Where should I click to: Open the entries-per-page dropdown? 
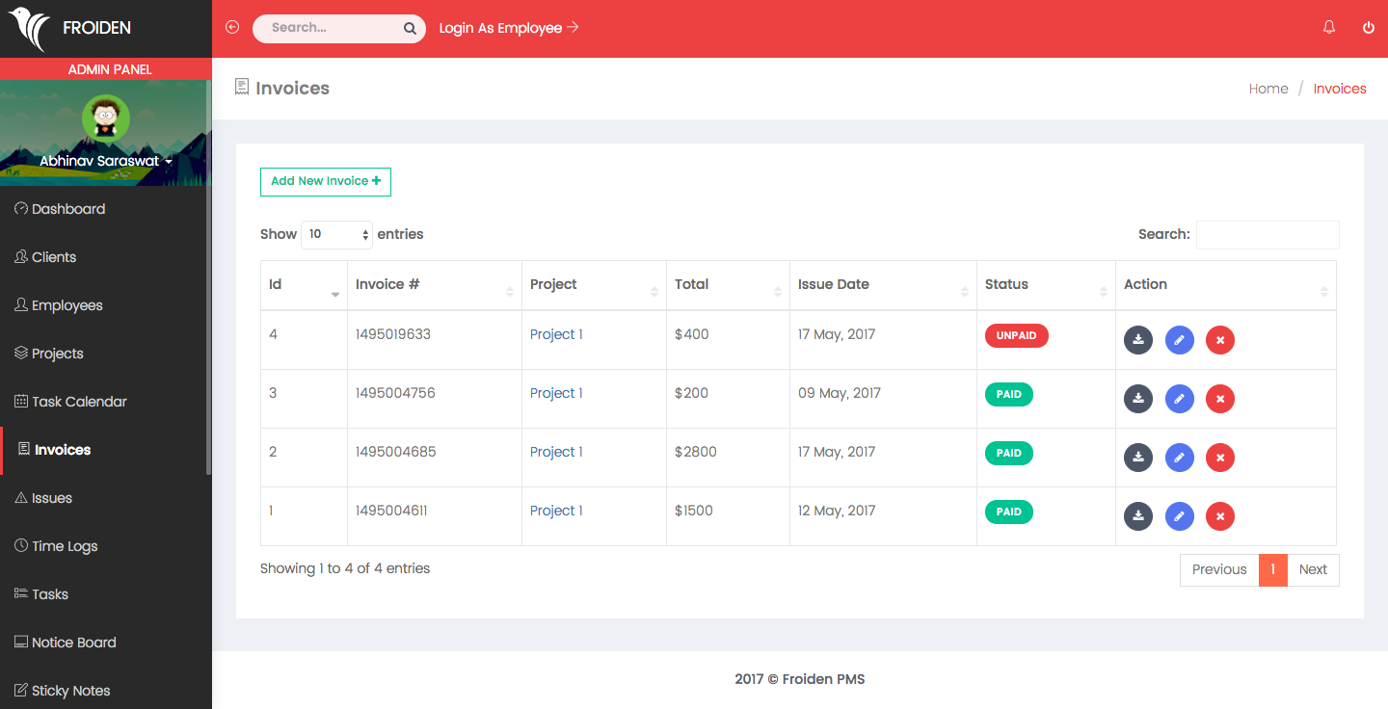336,234
